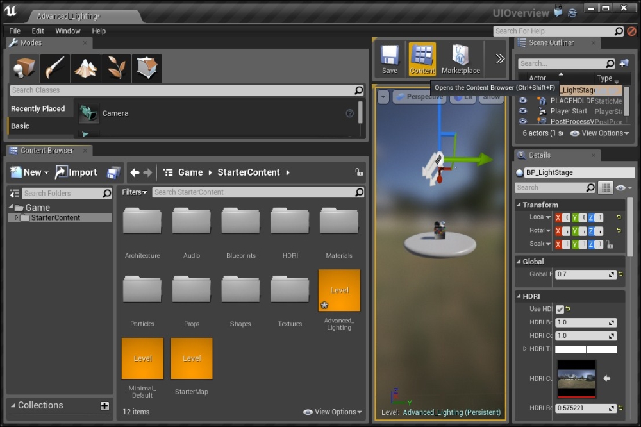
Task: Click the HDRI Tint color swatch
Action: [586, 349]
